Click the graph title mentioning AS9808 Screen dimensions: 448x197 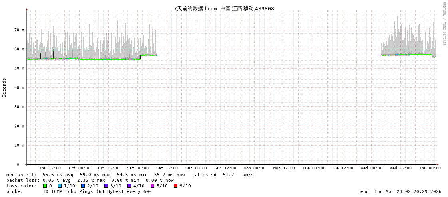tap(224, 8)
